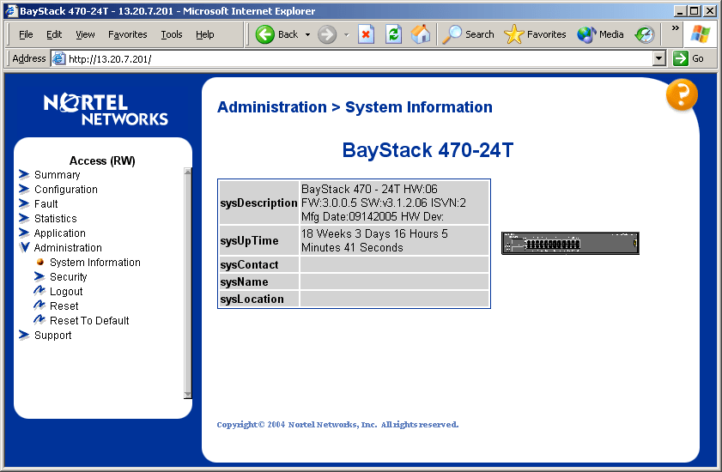Click the sidebar scrollbar up arrow

click(187, 172)
